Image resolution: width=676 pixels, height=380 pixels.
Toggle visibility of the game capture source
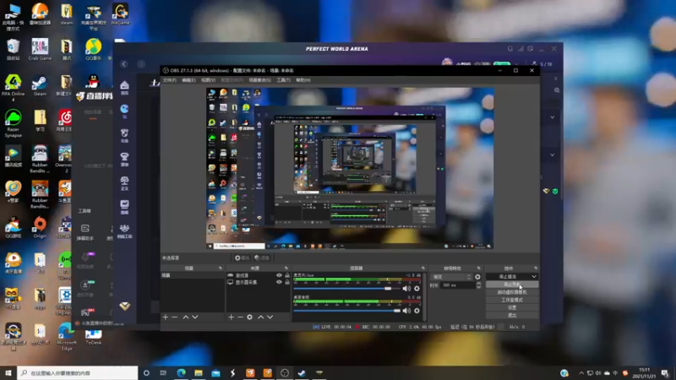[279, 275]
